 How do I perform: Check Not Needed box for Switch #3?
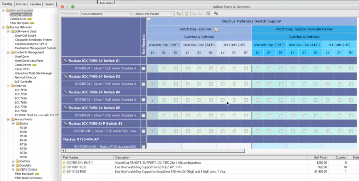pyautogui.click(x=143, y=84)
